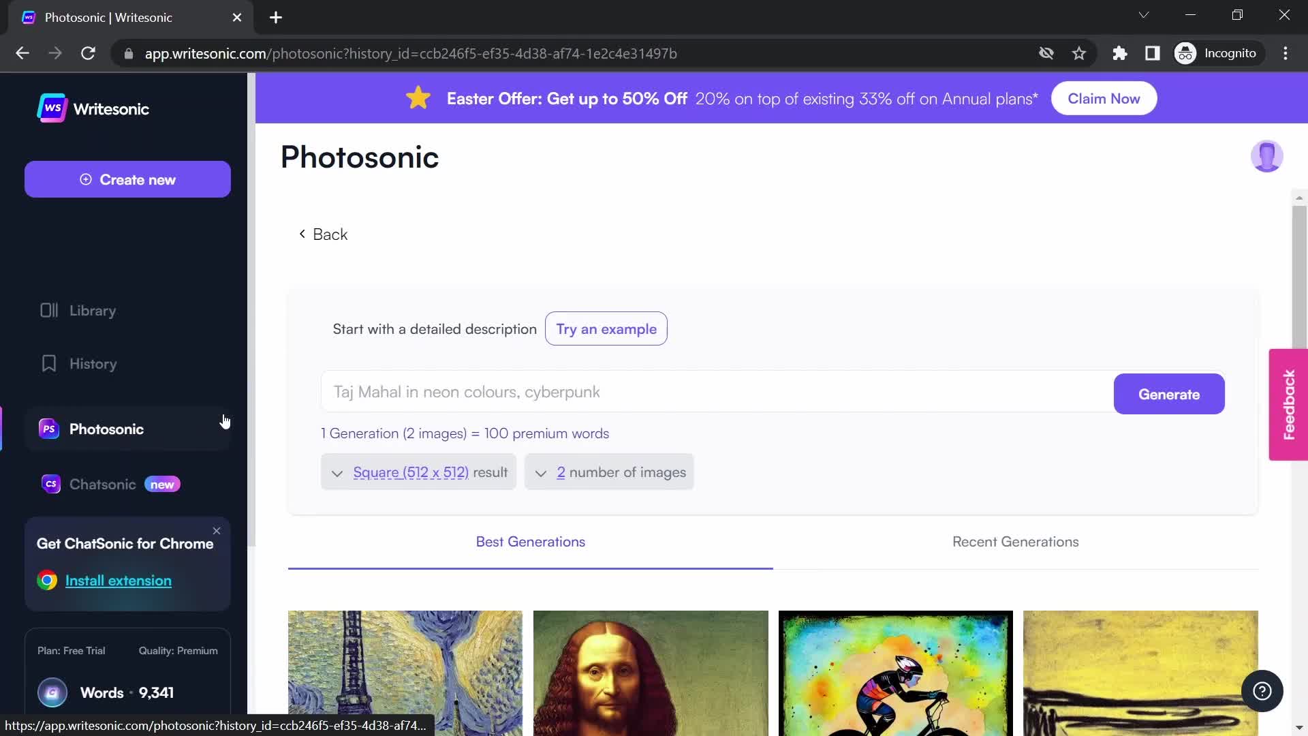This screenshot has height=736, width=1308.
Task: Click the Install extension Chrome link
Action: 118,581
